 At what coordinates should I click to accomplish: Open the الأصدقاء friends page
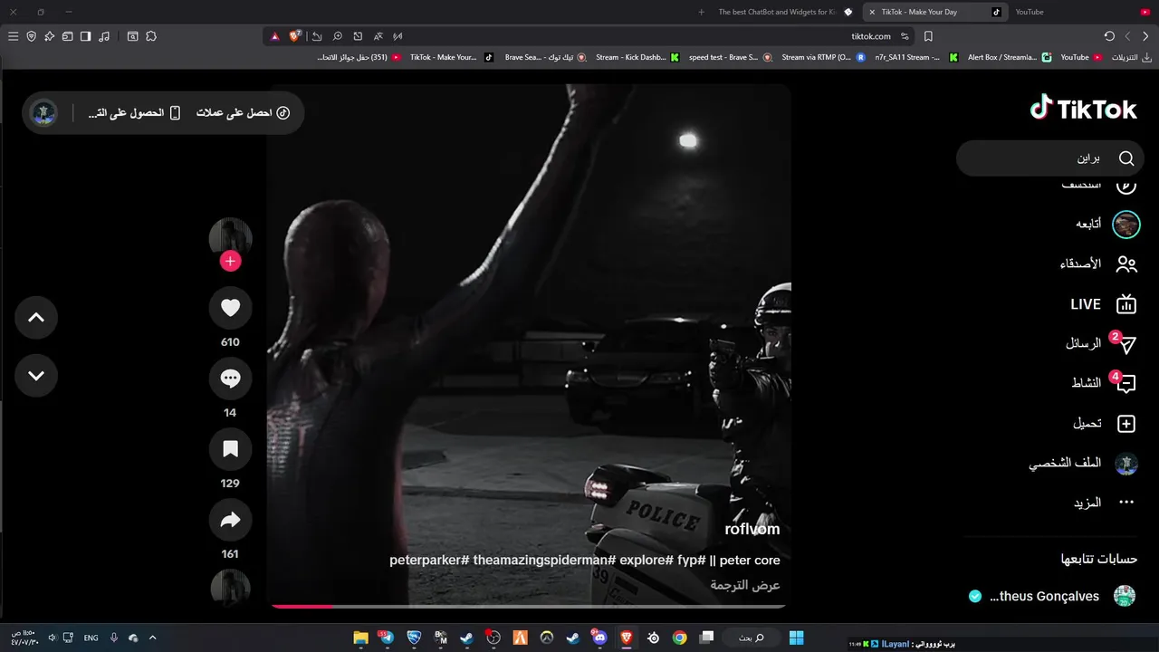point(1097,264)
